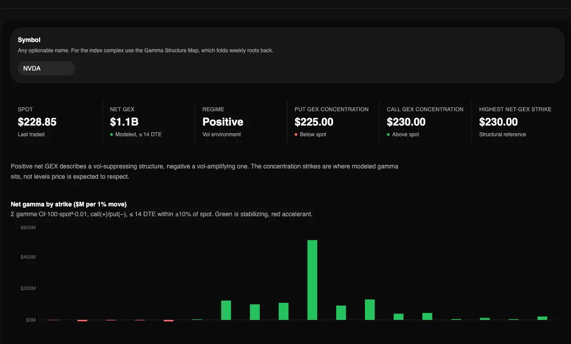Click the NET GEX label

pos(122,109)
